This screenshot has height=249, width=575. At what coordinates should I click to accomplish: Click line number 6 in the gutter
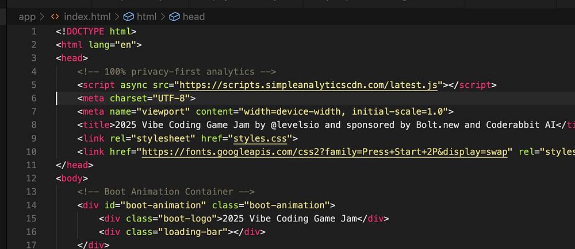pyautogui.click(x=34, y=98)
